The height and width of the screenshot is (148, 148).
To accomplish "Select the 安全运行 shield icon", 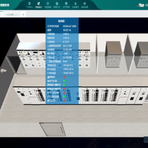I will click(x=38, y=4).
